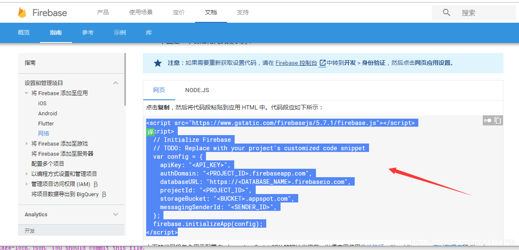Viewport: 519px width, 250px height.
Task: Click the 开发 sidebar heading
Action: coord(29,231)
